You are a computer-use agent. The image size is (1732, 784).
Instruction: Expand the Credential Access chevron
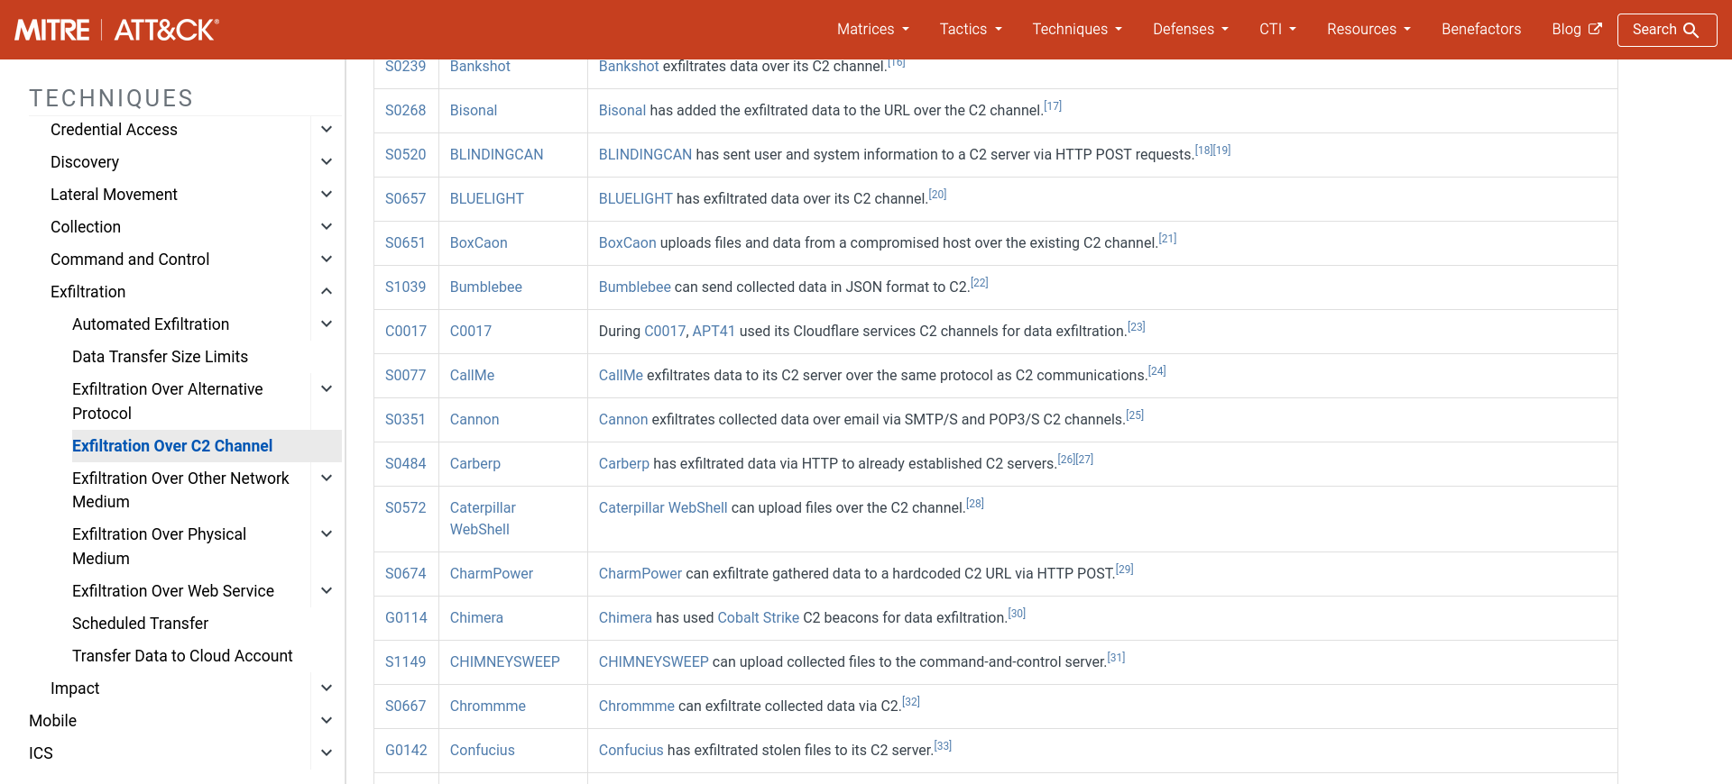(327, 130)
